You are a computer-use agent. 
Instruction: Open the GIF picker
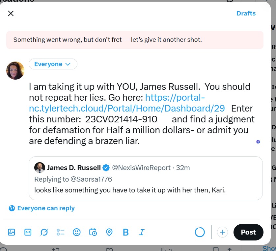coord(28,232)
